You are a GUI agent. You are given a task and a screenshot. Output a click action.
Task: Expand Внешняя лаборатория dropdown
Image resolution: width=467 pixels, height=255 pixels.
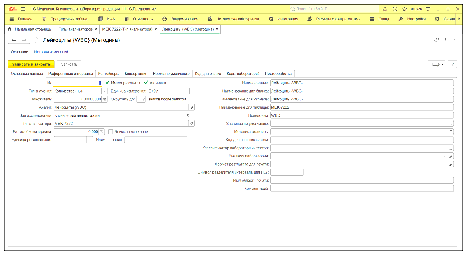[x=444, y=156]
